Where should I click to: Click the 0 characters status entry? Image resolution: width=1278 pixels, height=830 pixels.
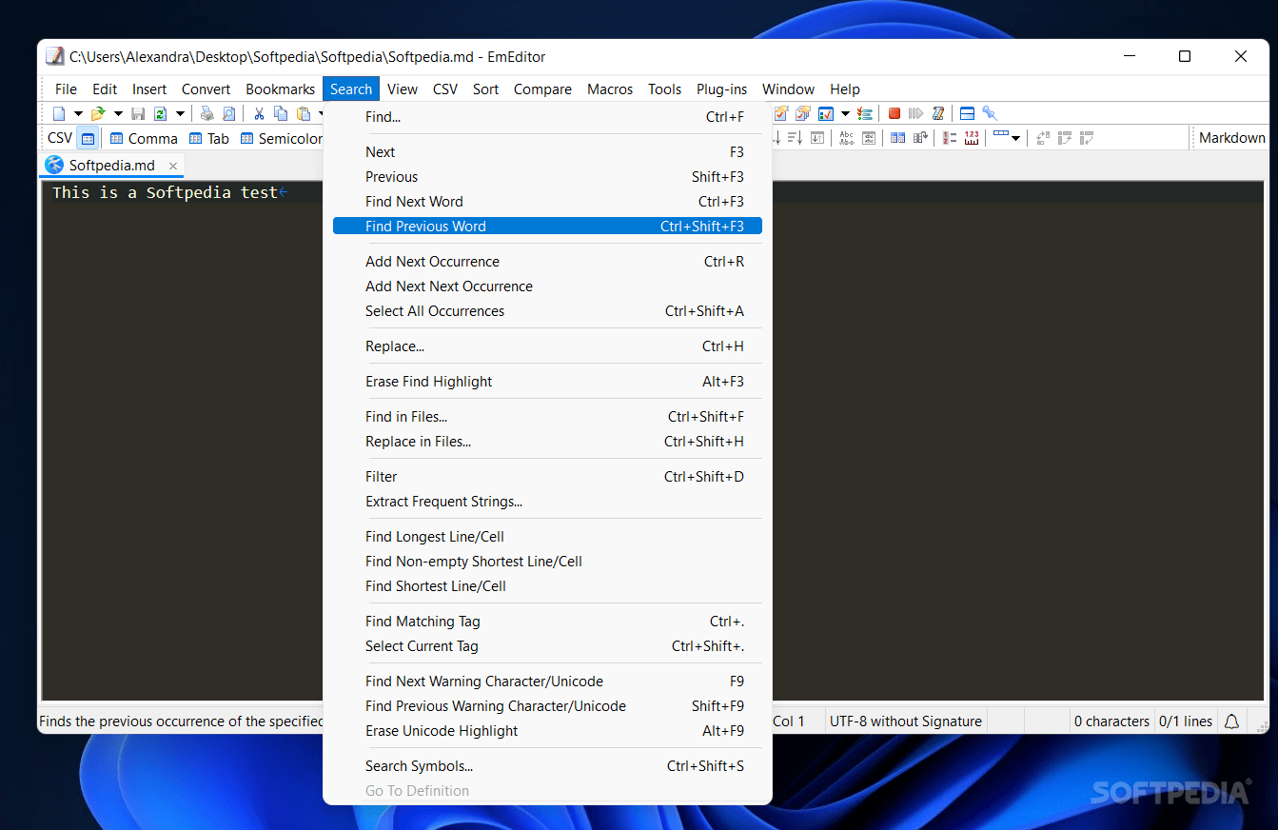(1111, 721)
